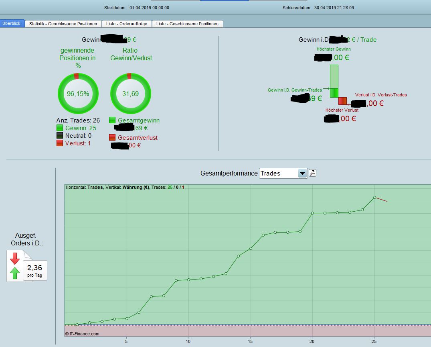
Task: Open Liste - Geschlossene Positionen tab
Action: click(x=188, y=24)
